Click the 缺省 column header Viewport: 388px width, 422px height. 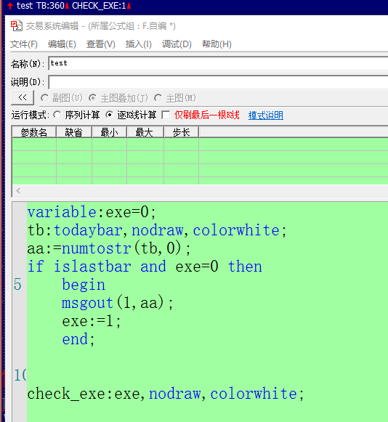coord(74,132)
